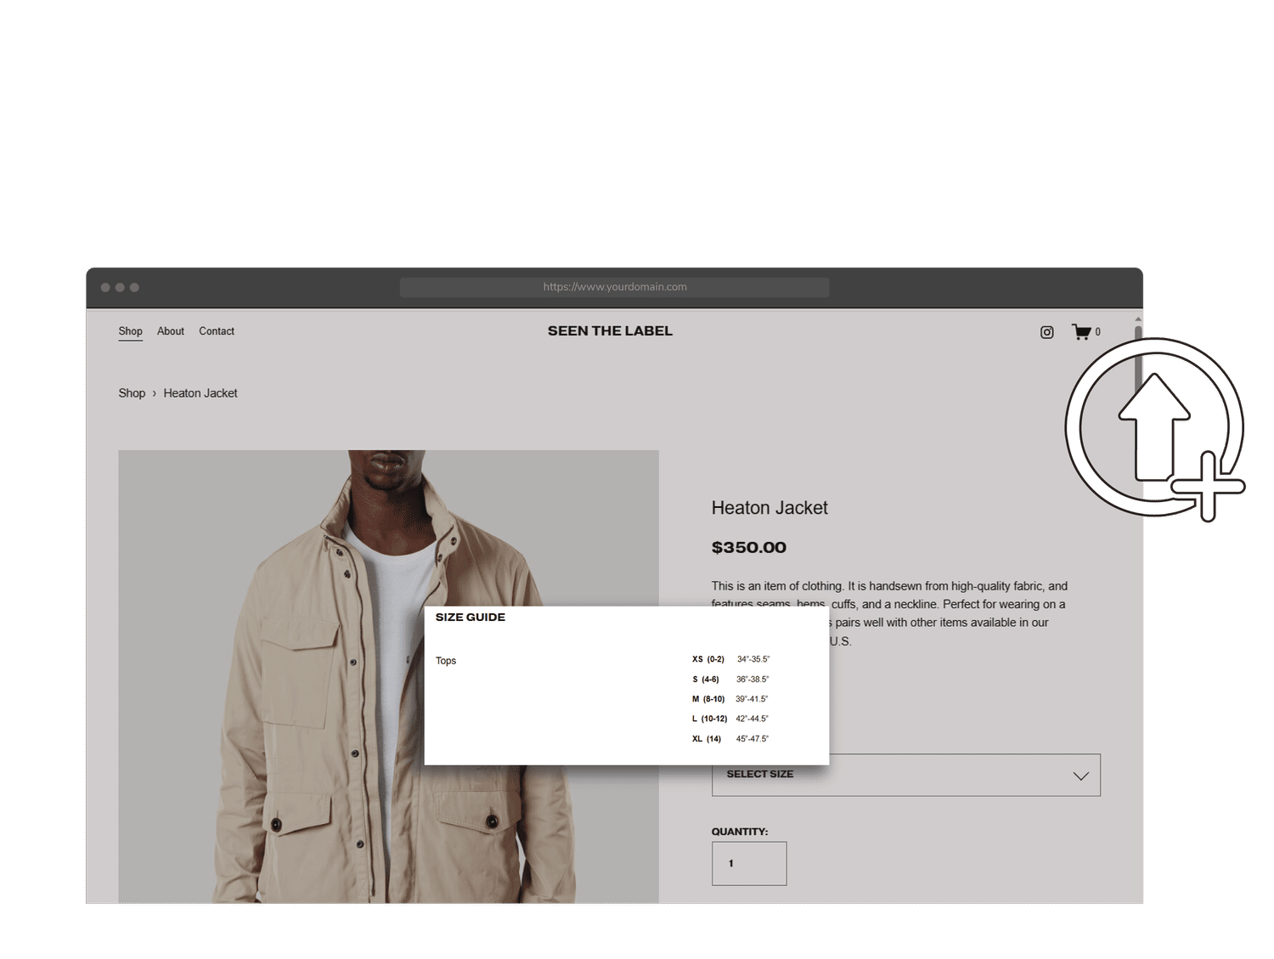Click the quantity input field
Screen dimensions: 1274x959
(748, 862)
